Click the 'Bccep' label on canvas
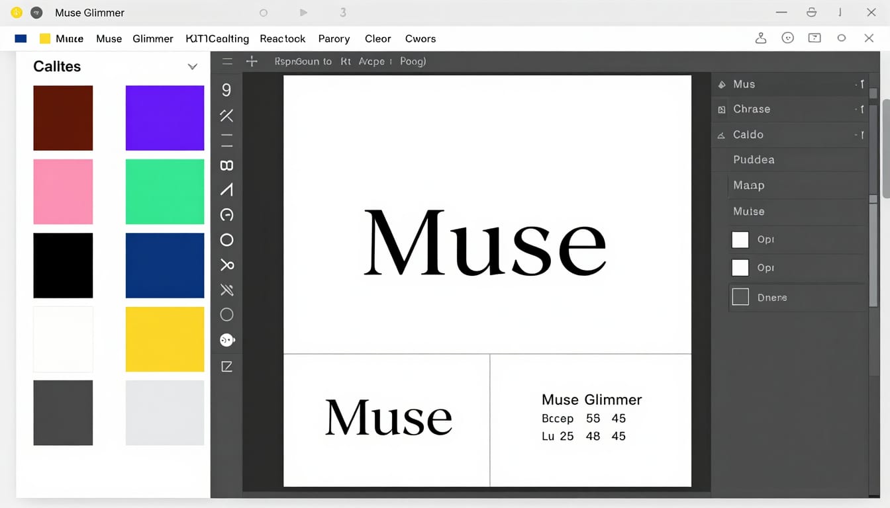This screenshot has width=890, height=508. (558, 419)
